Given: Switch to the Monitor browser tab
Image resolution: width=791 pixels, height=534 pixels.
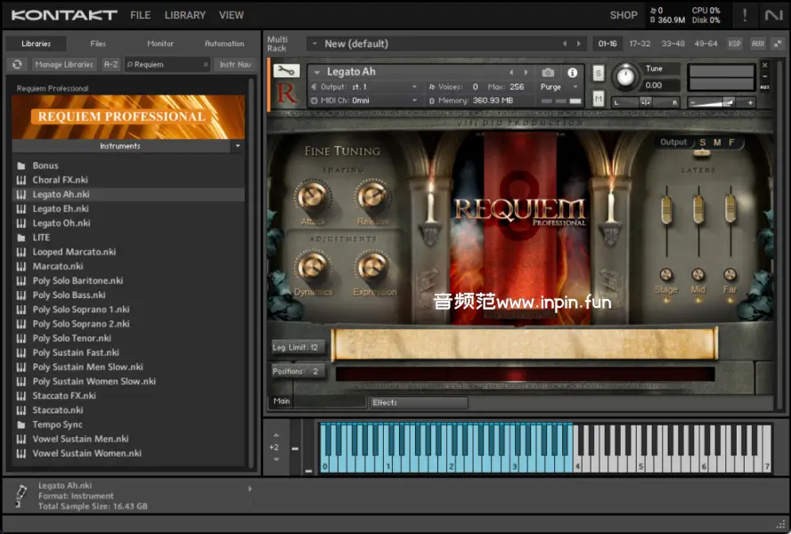Looking at the screenshot, I should (x=160, y=44).
